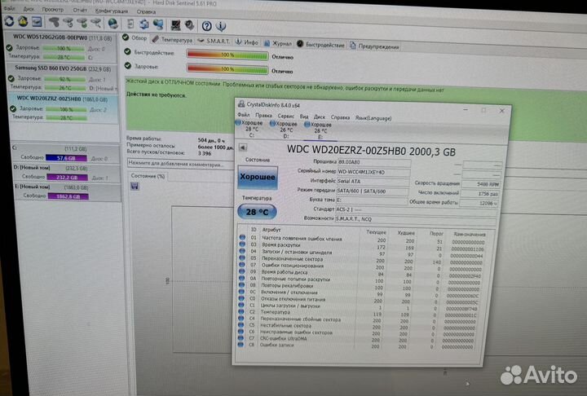Screen dimensions: 587x396
Task: Click the blue status circle on attribute C2 row
Action: tap(241, 311)
